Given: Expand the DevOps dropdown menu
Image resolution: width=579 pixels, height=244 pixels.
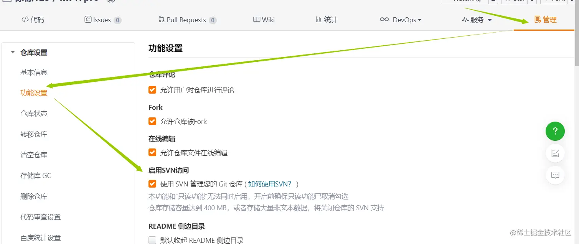Looking at the screenshot, I should (x=401, y=20).
